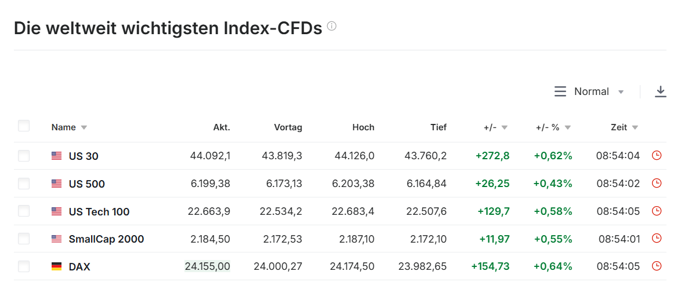Open the Normal view dropdown
The width and height of the screenshot is (681, 282).
click(x=589, y=91)
